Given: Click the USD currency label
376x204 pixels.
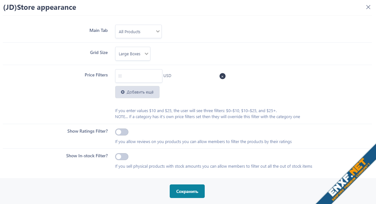Looking at the screenshot, I should (x=167, y=76).
